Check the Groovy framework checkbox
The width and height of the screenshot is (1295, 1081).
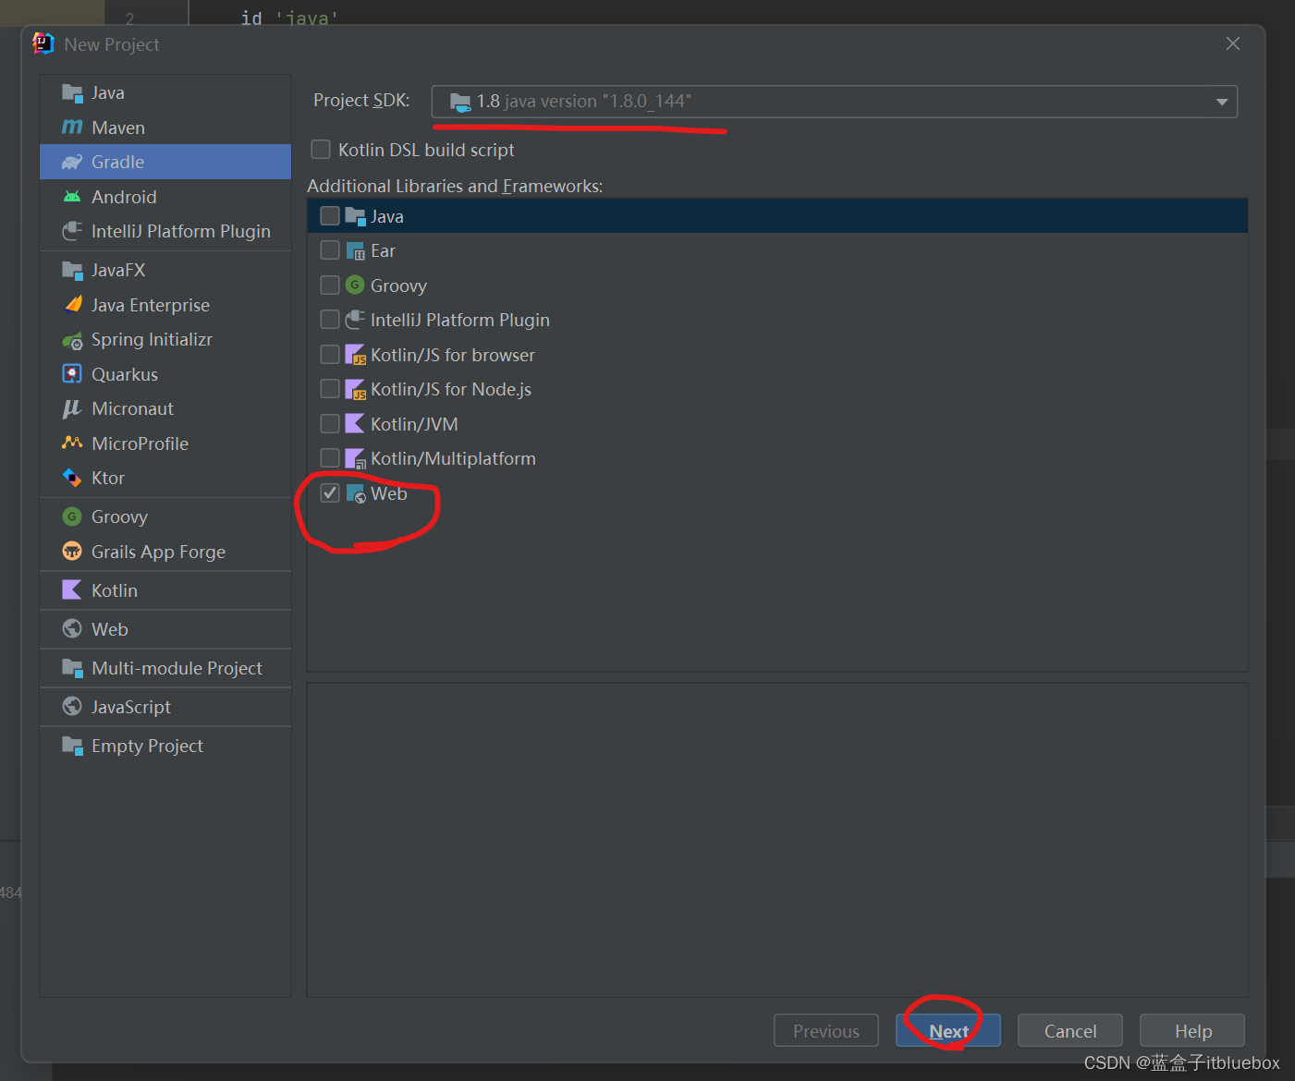coord(330,285)
